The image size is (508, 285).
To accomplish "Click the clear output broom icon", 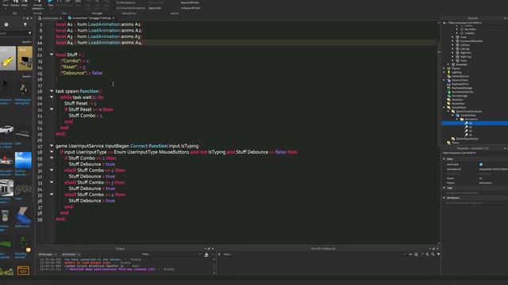I will point(206,255).
